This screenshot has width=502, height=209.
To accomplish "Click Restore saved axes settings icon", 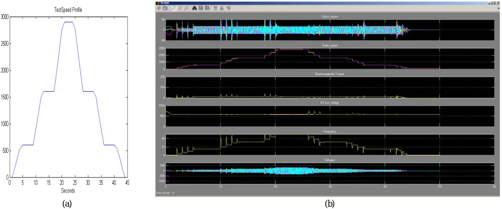I will click(x=207, y=8).
